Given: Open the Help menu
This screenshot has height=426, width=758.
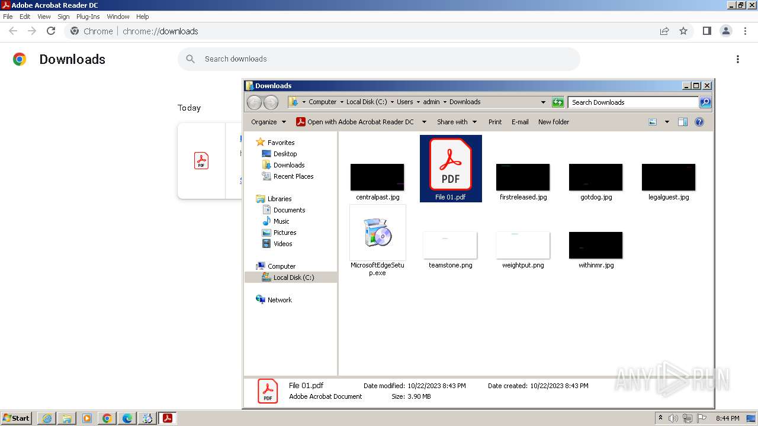Looking at the screenshot, I should click(142, 17).
